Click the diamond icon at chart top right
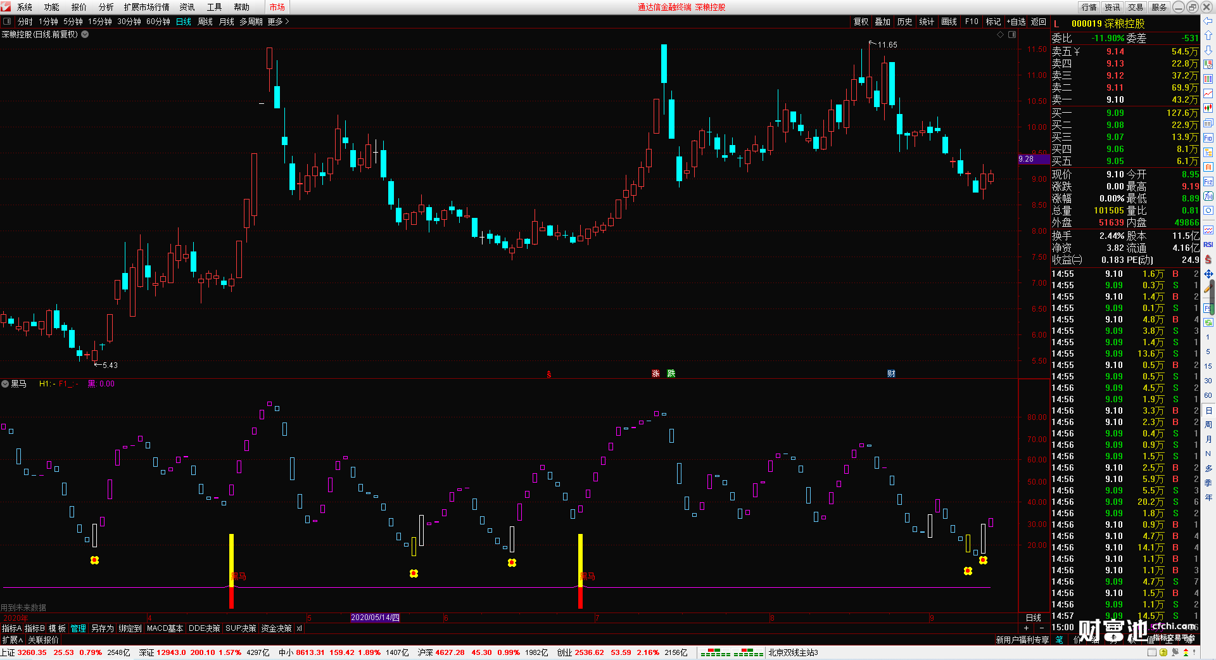This screenshot has height=660, width=1216. point(1000,35)
